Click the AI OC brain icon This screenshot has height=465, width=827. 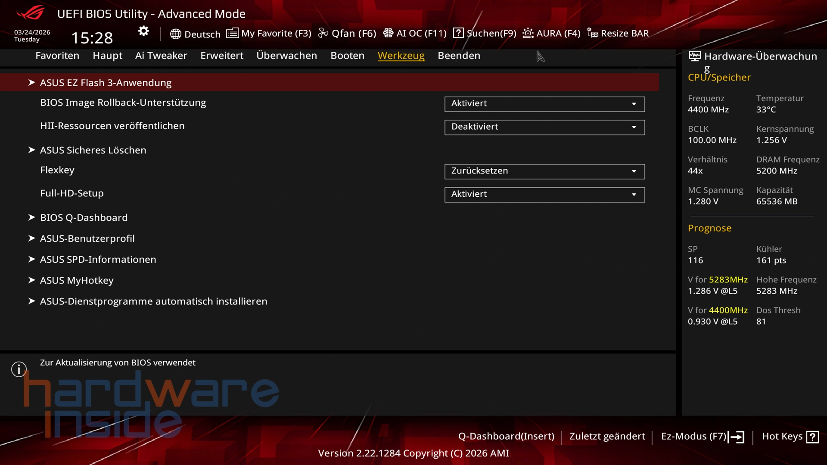coord(388,33)
